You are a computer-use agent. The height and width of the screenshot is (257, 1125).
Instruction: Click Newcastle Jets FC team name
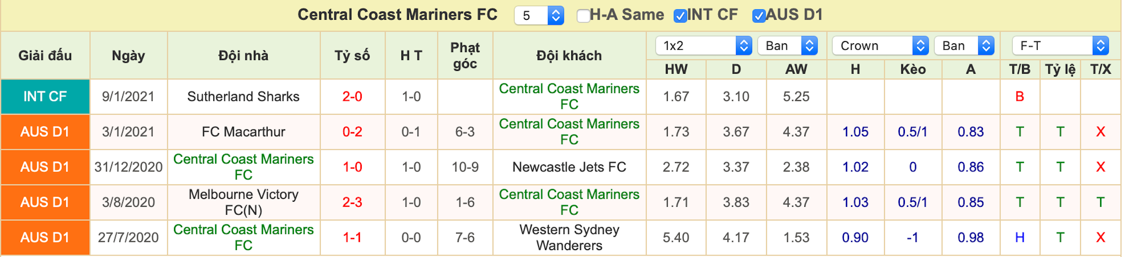pyautogui.click(x=569, y=167)
